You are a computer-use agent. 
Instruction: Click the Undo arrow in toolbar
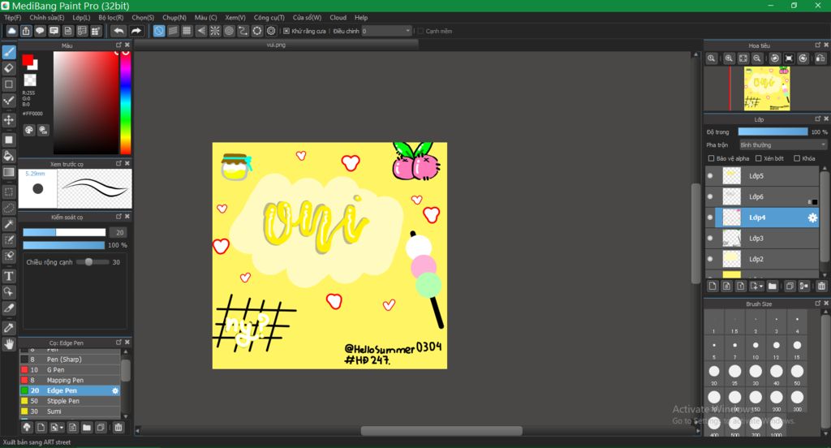[x=119, y=31]
